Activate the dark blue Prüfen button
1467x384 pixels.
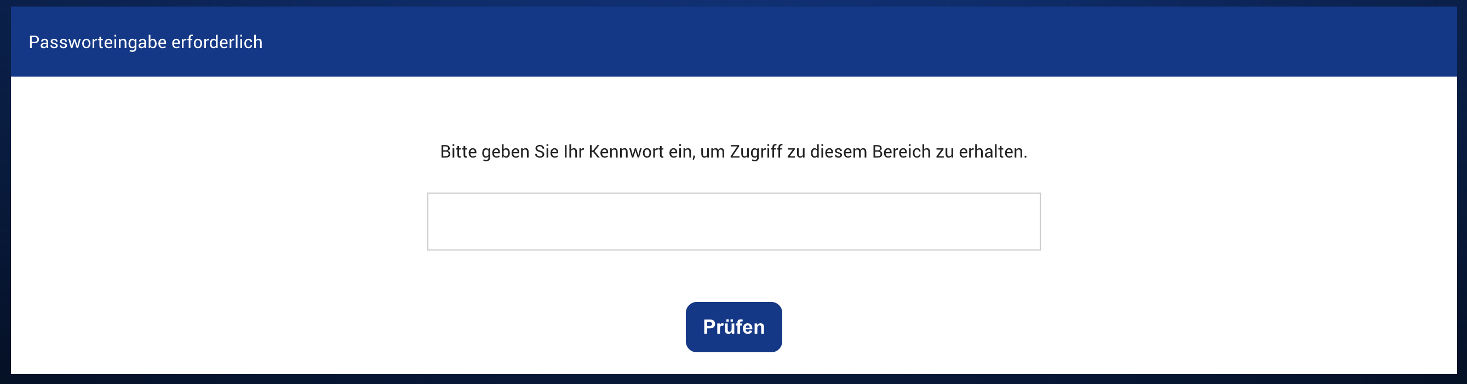click(x=733, y=327)
